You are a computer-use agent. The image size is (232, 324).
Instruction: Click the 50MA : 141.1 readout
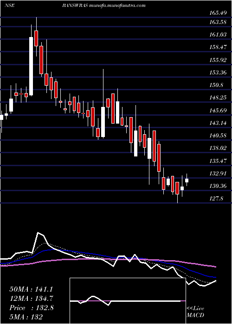click(x=32, y=289)
